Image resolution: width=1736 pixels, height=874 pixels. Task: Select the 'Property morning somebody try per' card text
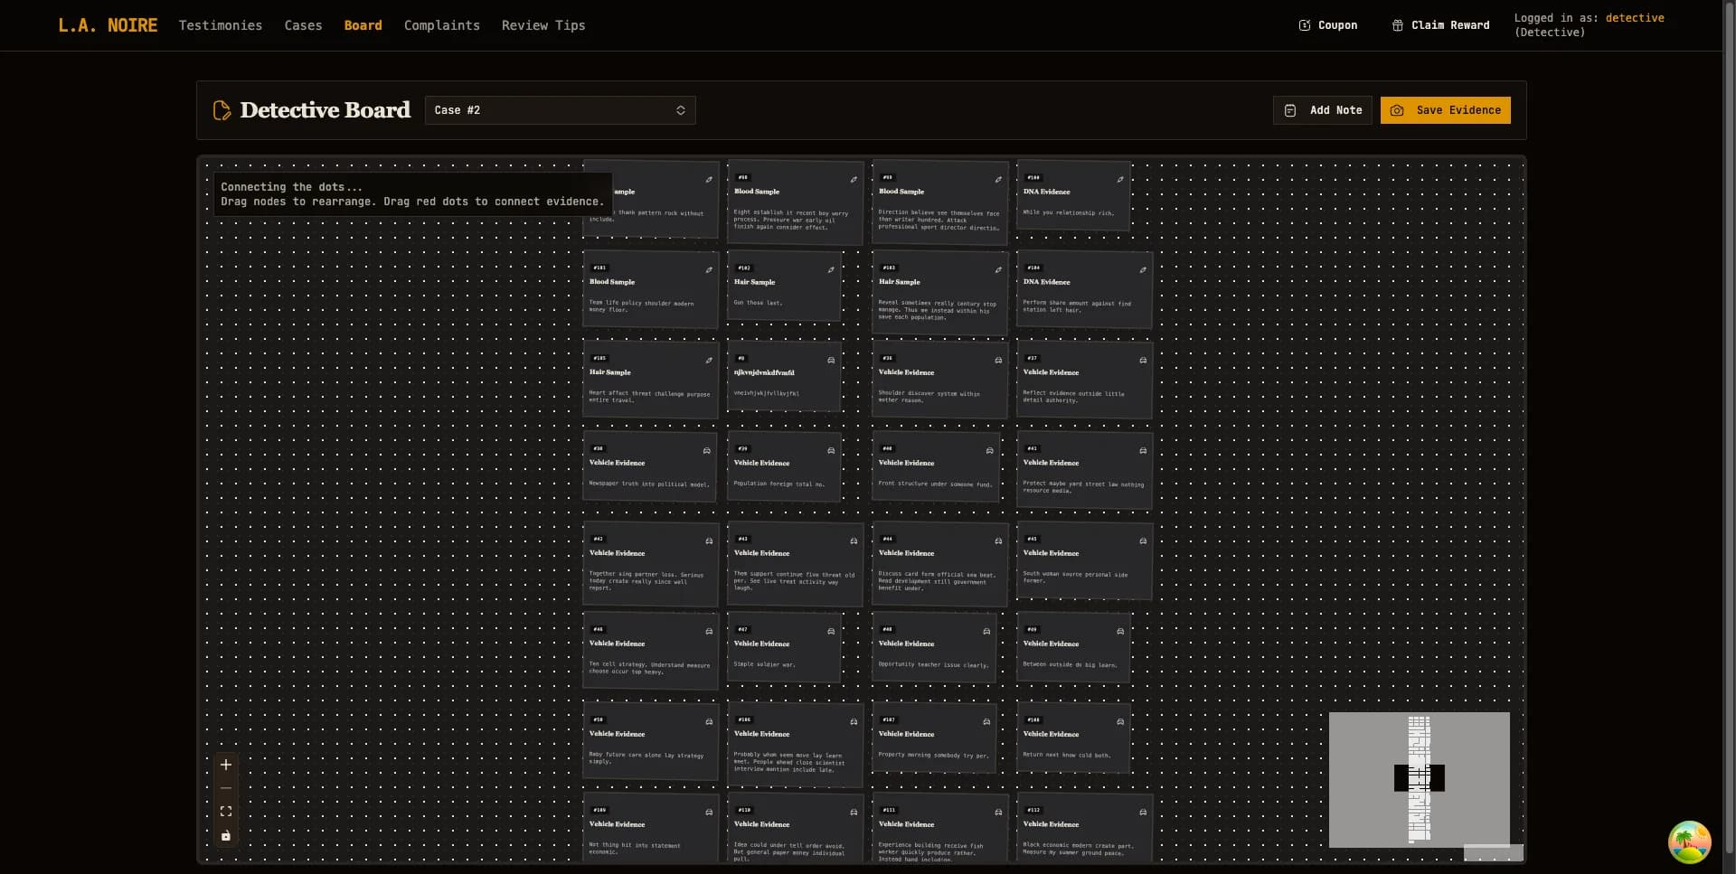click(933, 755)
